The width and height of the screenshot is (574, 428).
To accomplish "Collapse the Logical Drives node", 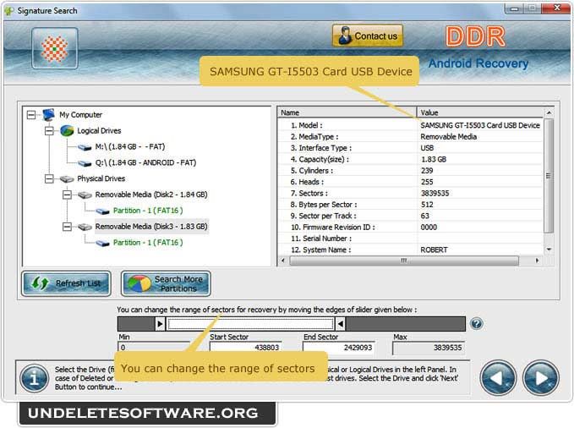I will [x=49, y=131].
